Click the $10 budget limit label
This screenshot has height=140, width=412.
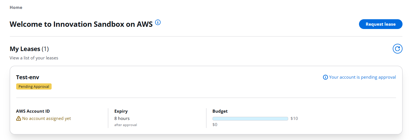[294, 119]
